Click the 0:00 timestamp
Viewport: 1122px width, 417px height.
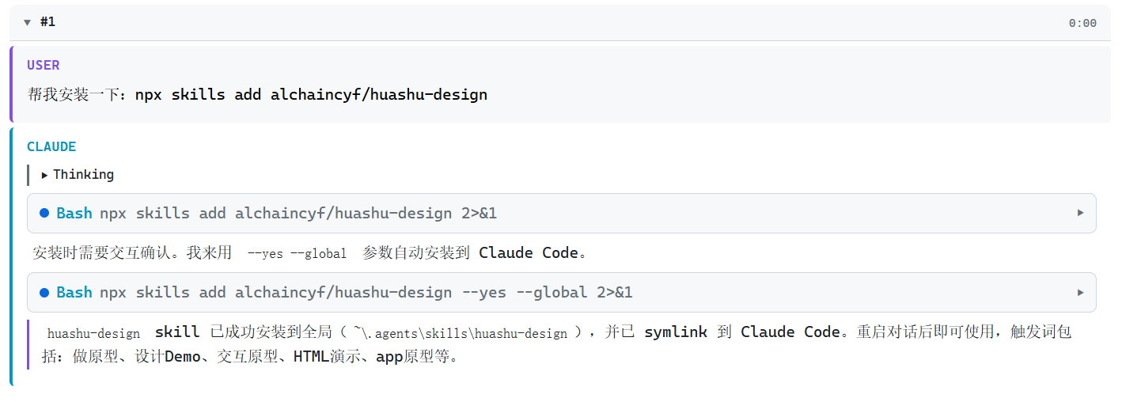1082,23
